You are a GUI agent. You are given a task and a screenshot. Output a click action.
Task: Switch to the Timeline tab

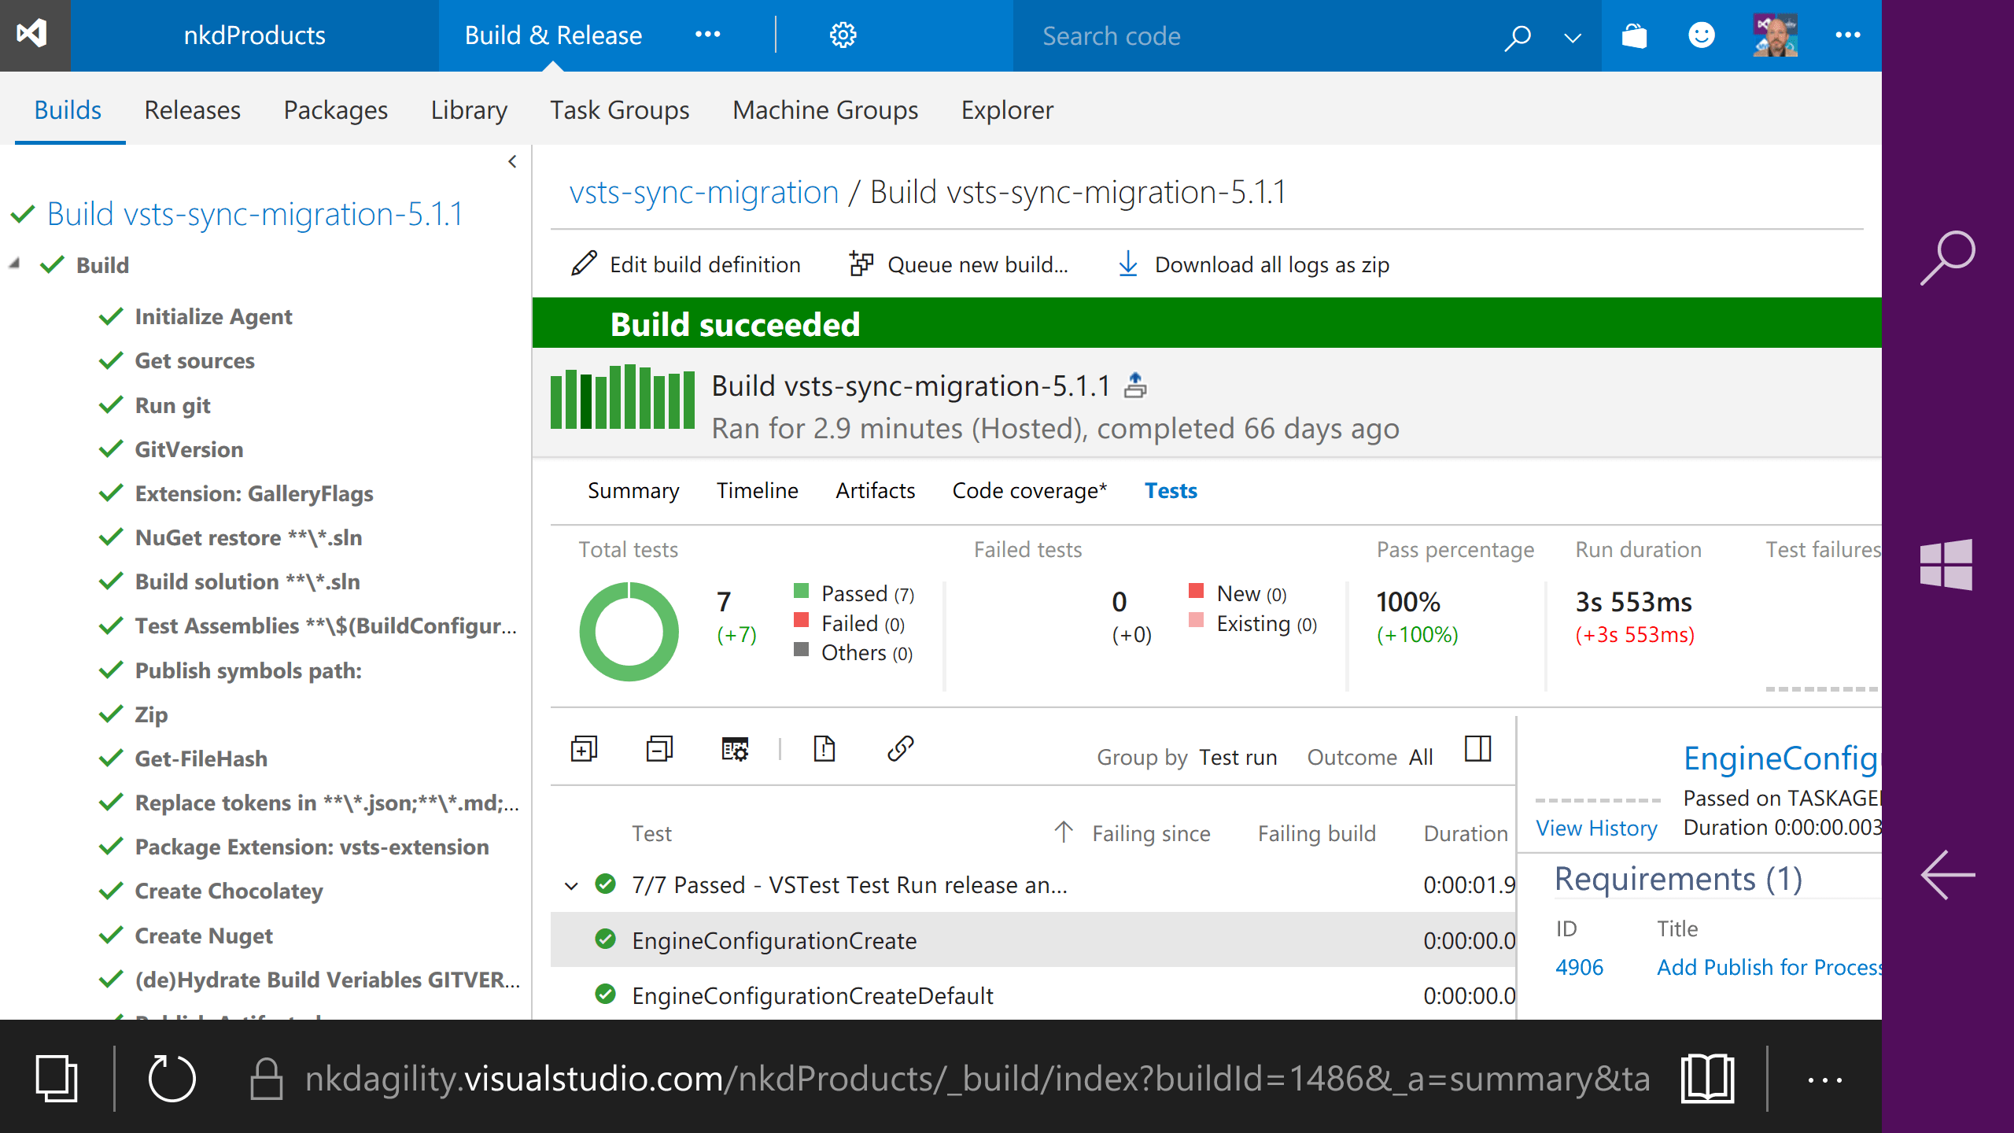pos(757,490)
